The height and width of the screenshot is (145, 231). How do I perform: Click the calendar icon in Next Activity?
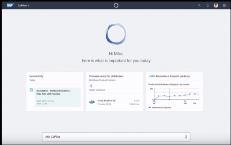pyautogui.click(x=31, y=90)
